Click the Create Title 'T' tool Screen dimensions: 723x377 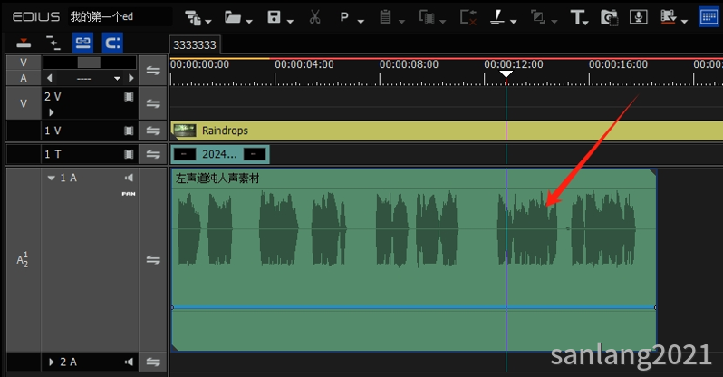coord(578,16)
